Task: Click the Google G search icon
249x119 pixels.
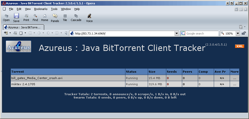Action: (x=183, y=33)
